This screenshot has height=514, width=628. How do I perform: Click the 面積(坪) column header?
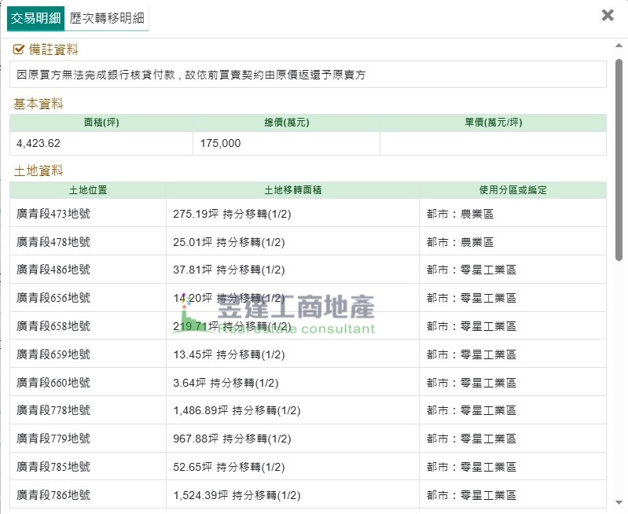click(101, 123)
